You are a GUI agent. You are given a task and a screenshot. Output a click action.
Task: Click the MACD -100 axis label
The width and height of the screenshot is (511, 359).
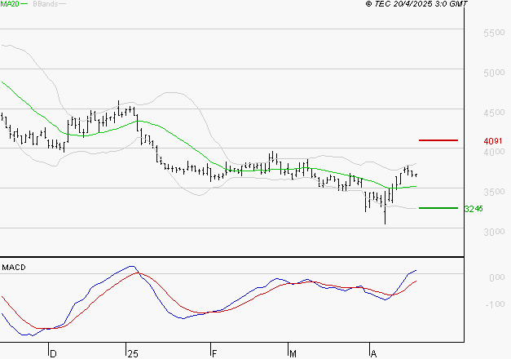point(495,305)
